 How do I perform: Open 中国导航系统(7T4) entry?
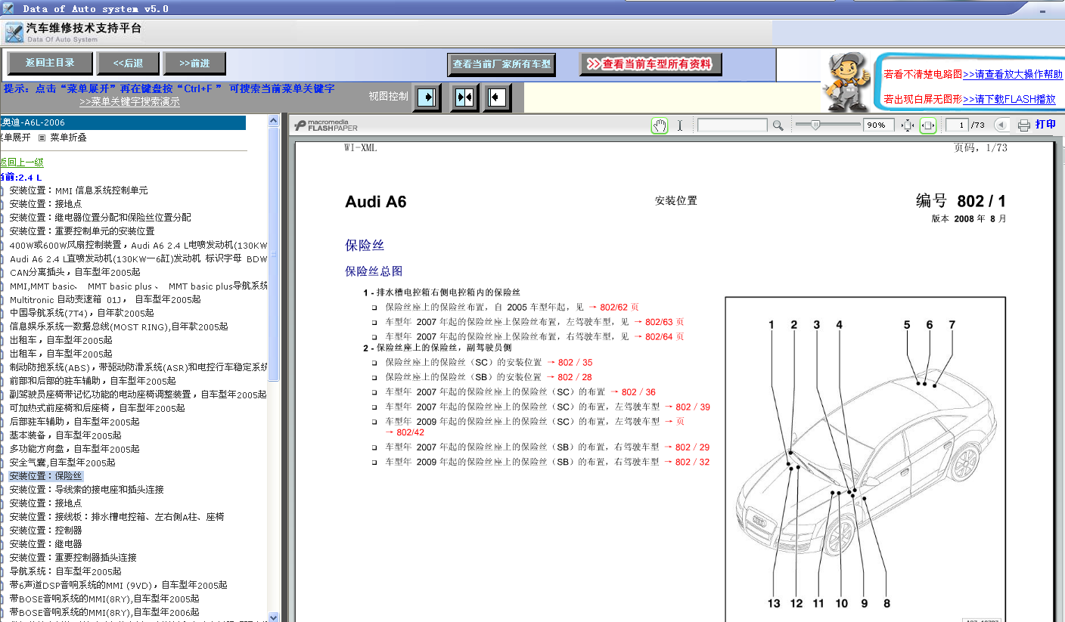click(82, 313)
